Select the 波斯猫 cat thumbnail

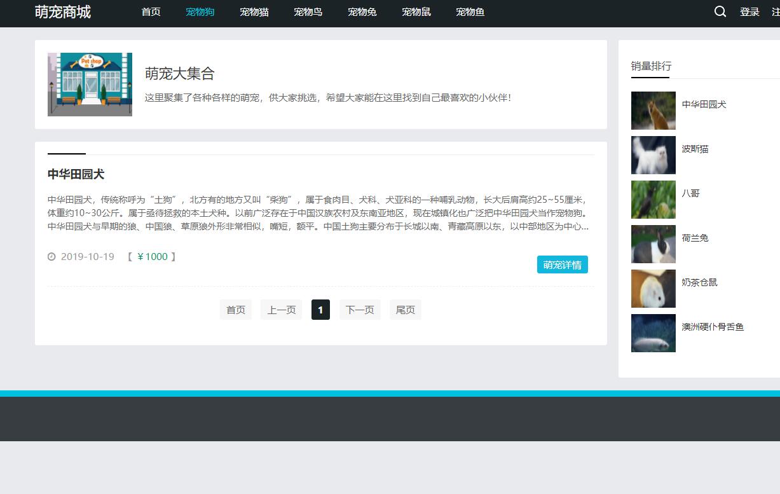653,155
